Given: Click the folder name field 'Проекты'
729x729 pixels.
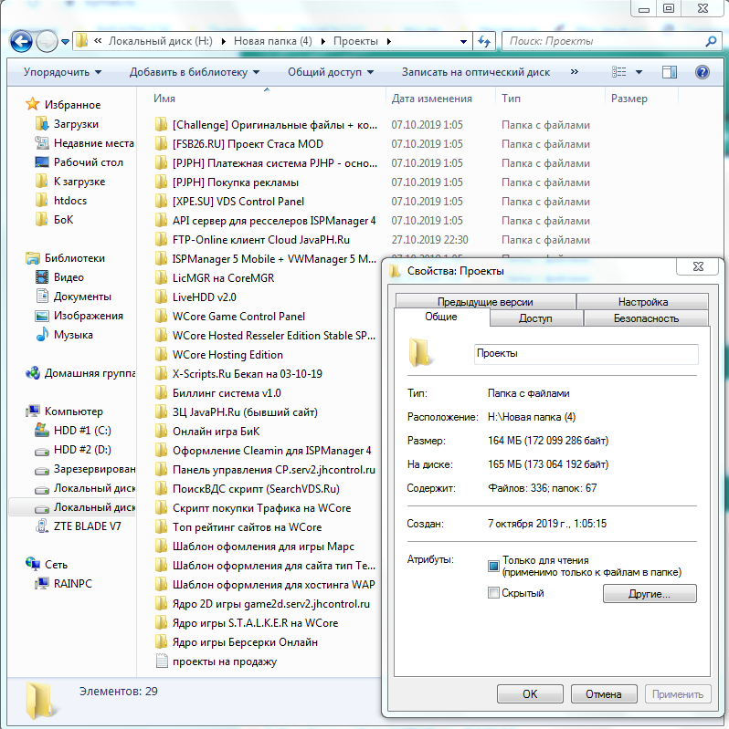Looking at the screenshot, I should click(x=586, y=354).
